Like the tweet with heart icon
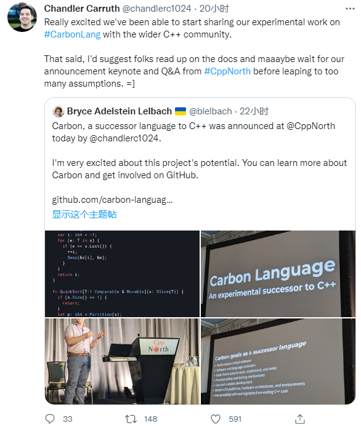This screenshot has height=426, width=361. tap(216, 419)
